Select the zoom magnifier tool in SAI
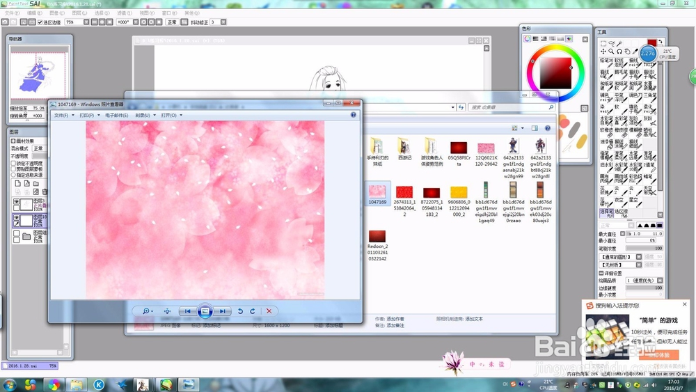Viewport: 696px width, 392px height. click(x=611, y=52)
